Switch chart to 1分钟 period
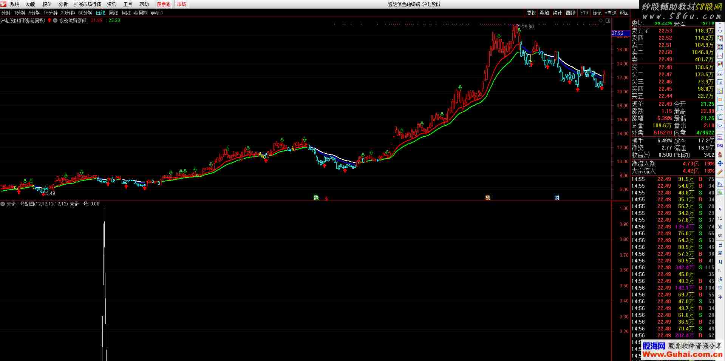 [20, 13]
